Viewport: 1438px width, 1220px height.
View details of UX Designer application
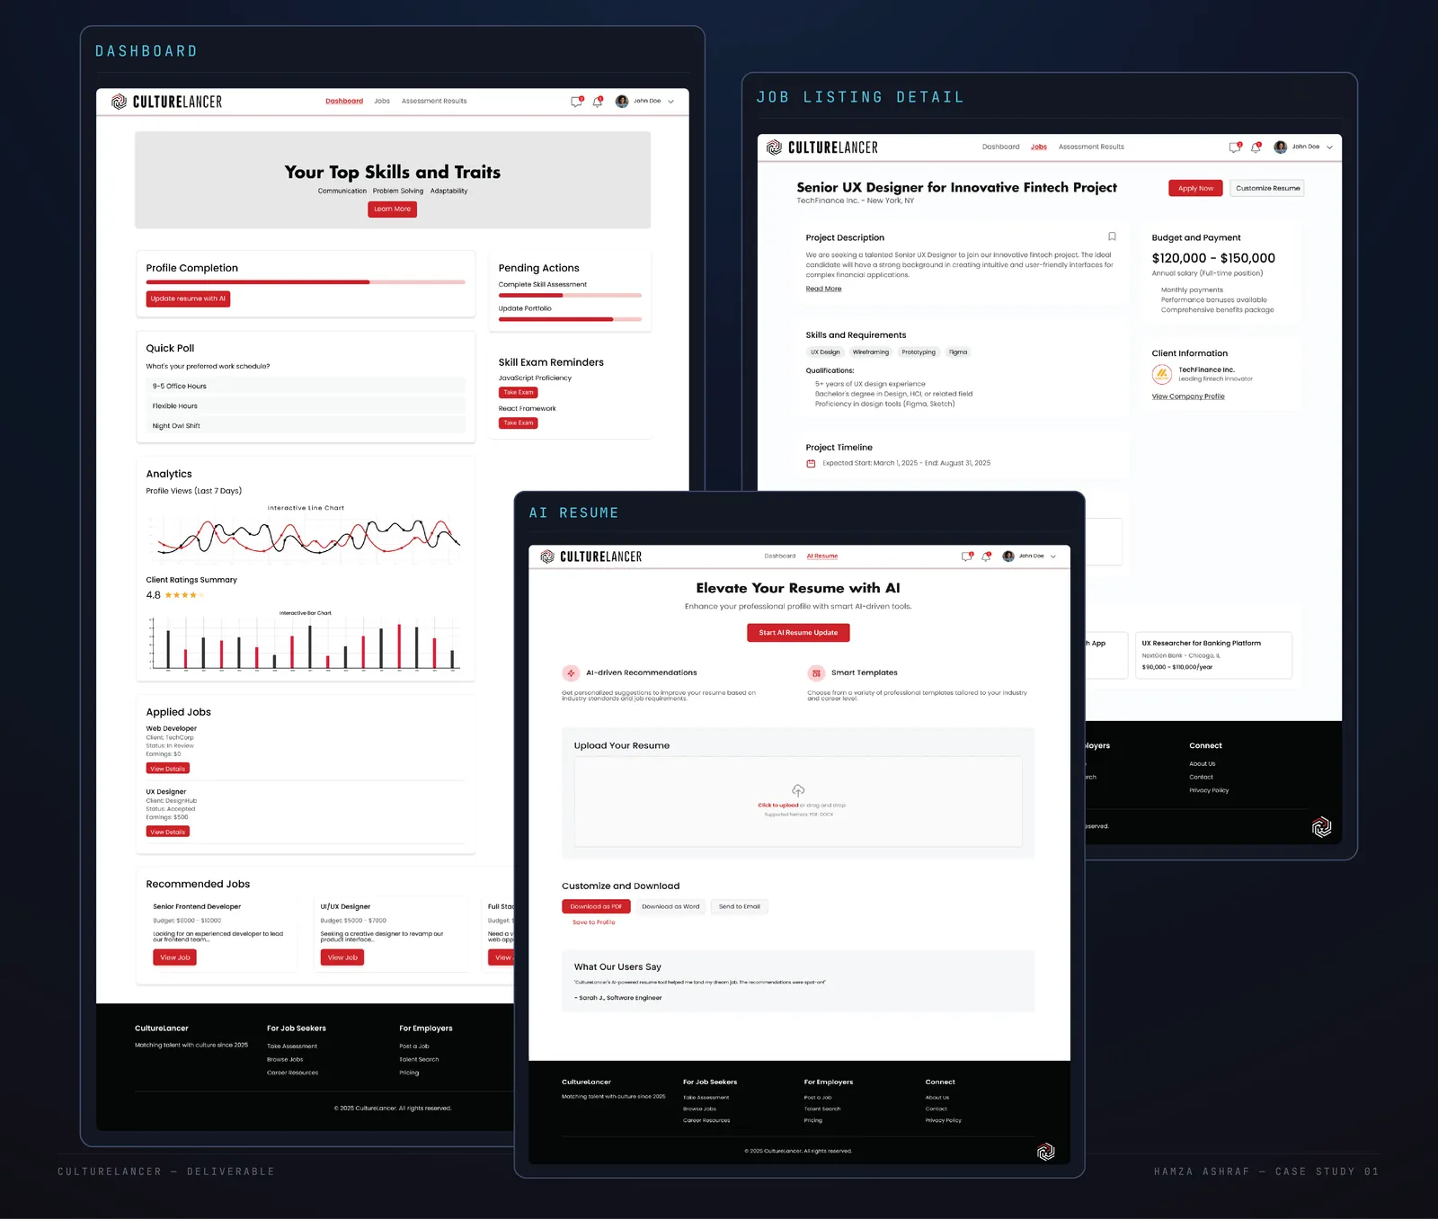point(167,832)
